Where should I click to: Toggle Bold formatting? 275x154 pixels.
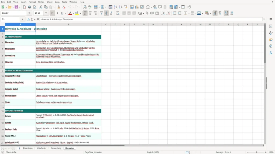pyautogui.click(x=52, y=13)
